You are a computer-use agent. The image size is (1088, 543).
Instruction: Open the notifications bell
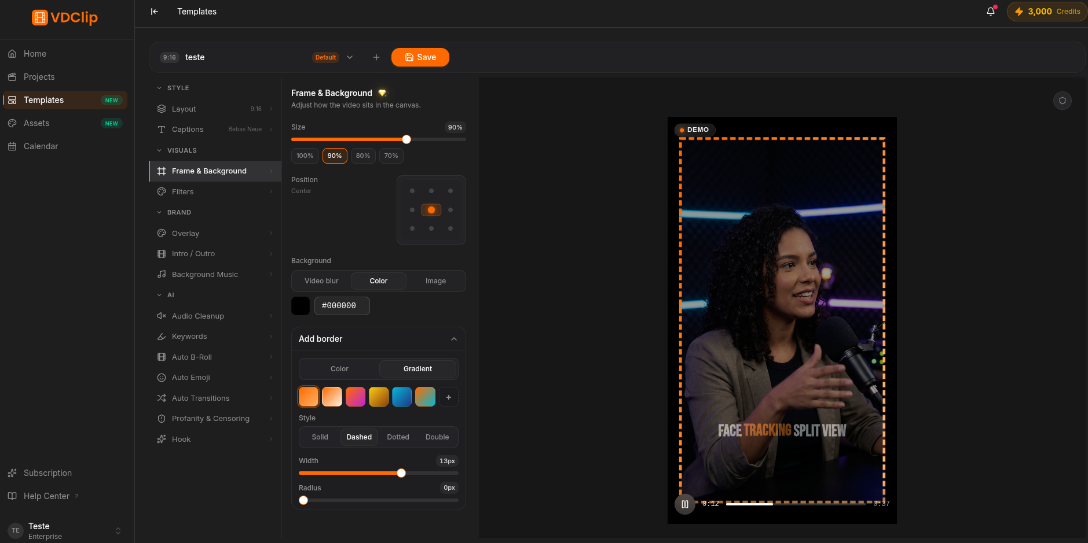coord(991,11)
